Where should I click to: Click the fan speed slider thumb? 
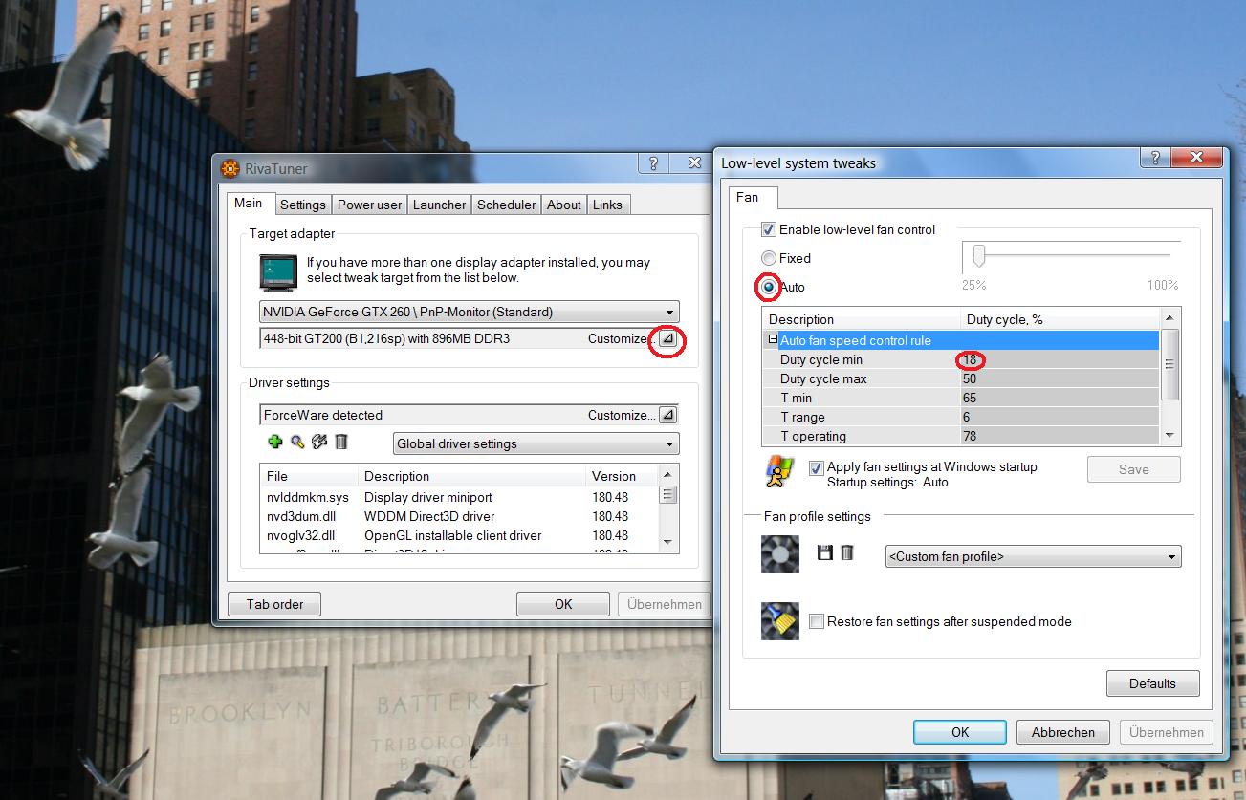coord(978,255)
